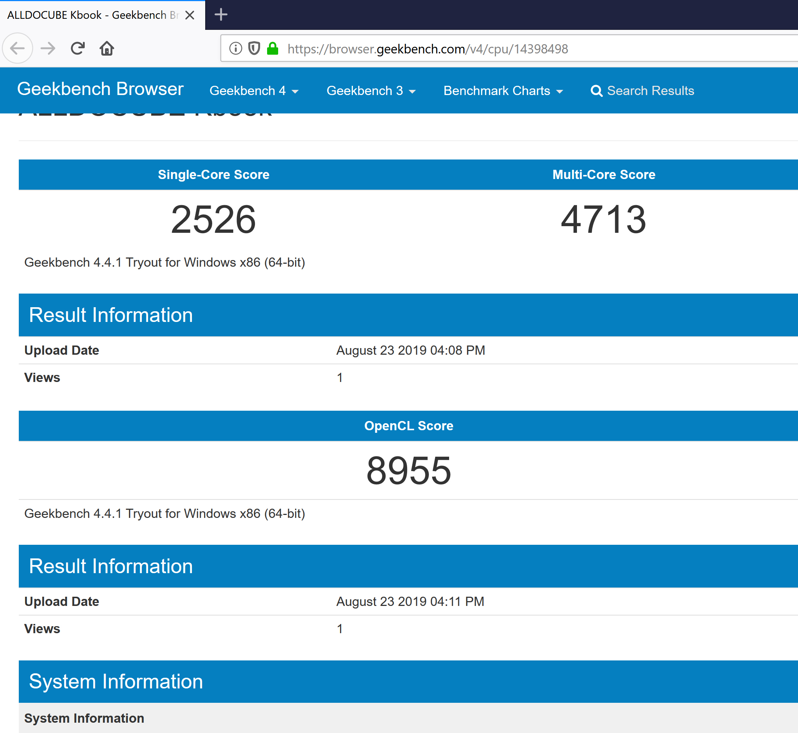
Task: Open a new tab with plus icon
Action: (x=221, y=15)
